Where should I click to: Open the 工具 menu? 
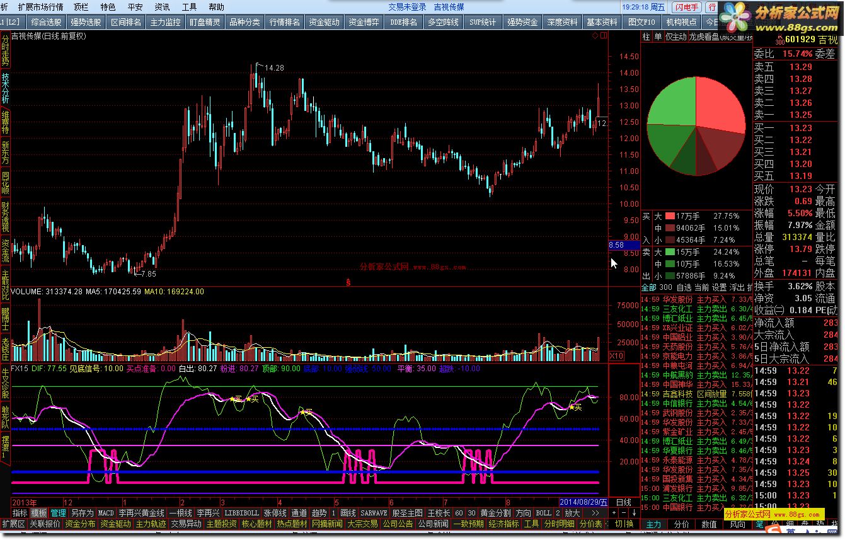(x=189, y=7)
